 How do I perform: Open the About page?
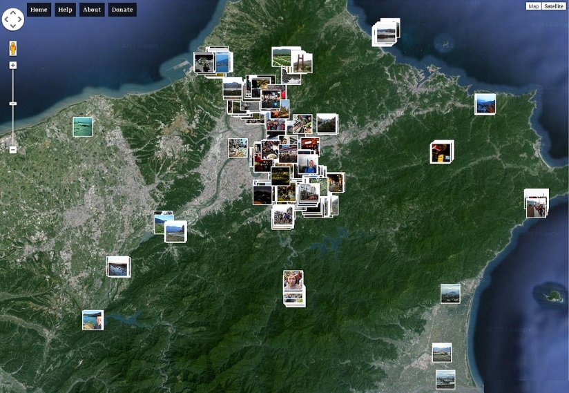(91, 10)
